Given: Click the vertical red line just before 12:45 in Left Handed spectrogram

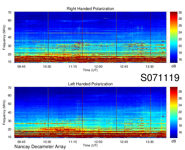Looking at the screenshot, I should 116,112.
